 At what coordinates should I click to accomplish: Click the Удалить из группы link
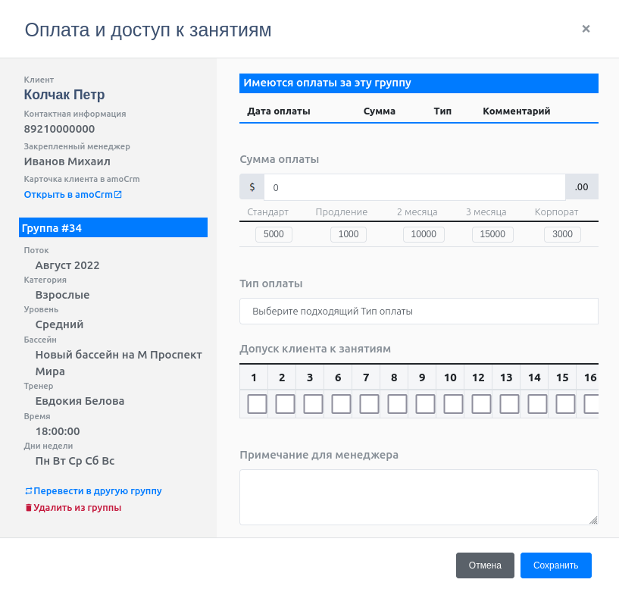(76, 507)
